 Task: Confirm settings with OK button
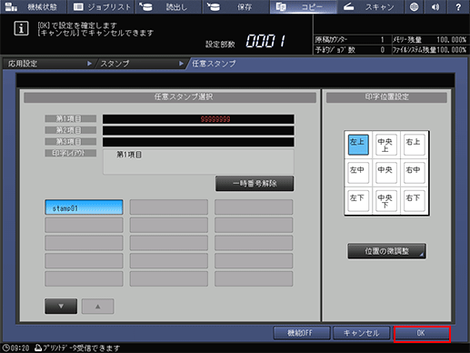point(422,333)
